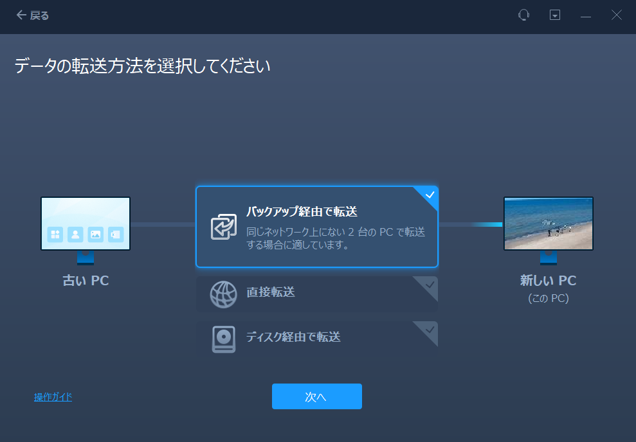Tick the corner checkmark on ディスク経由で転送
Viewport: 636px width, 442px height.
point(430,329)
